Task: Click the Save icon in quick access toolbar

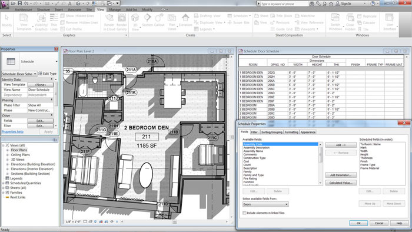Action: pyautogui.click(x=19, y=4)
